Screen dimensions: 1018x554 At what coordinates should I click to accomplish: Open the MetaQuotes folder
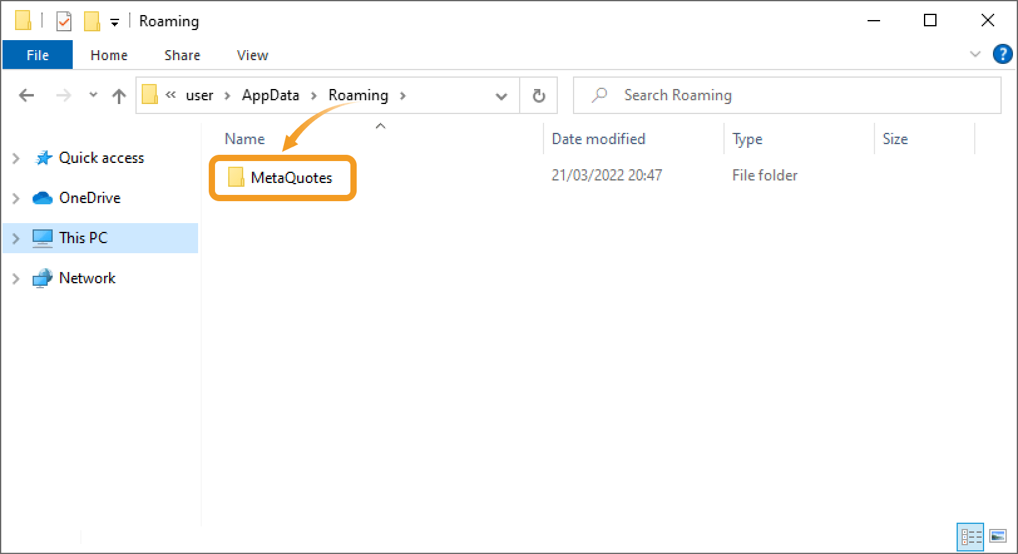291,178
